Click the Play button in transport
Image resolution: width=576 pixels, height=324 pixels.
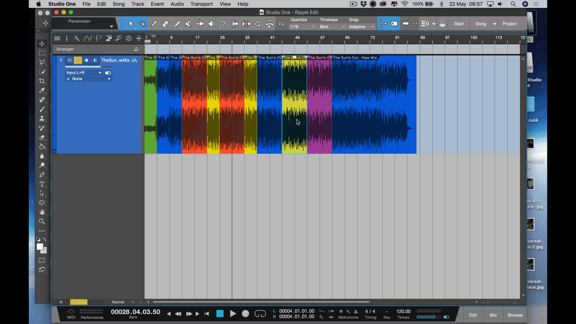pyautogui.click(x=233, y=314)
